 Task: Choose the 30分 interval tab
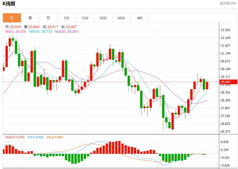tap(103, 18)
